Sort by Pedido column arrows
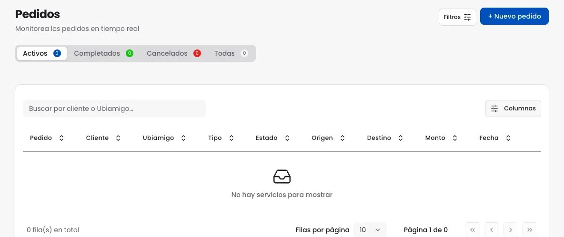The image size is (564, 237). [x=61, y=138]
